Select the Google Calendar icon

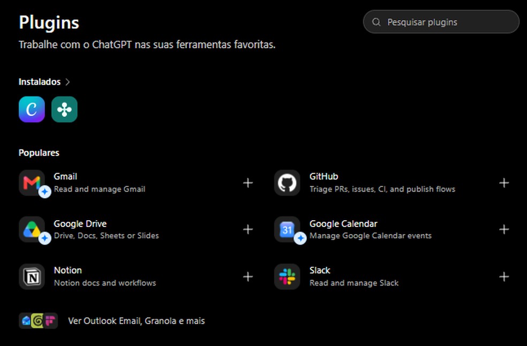click(287, 229)
